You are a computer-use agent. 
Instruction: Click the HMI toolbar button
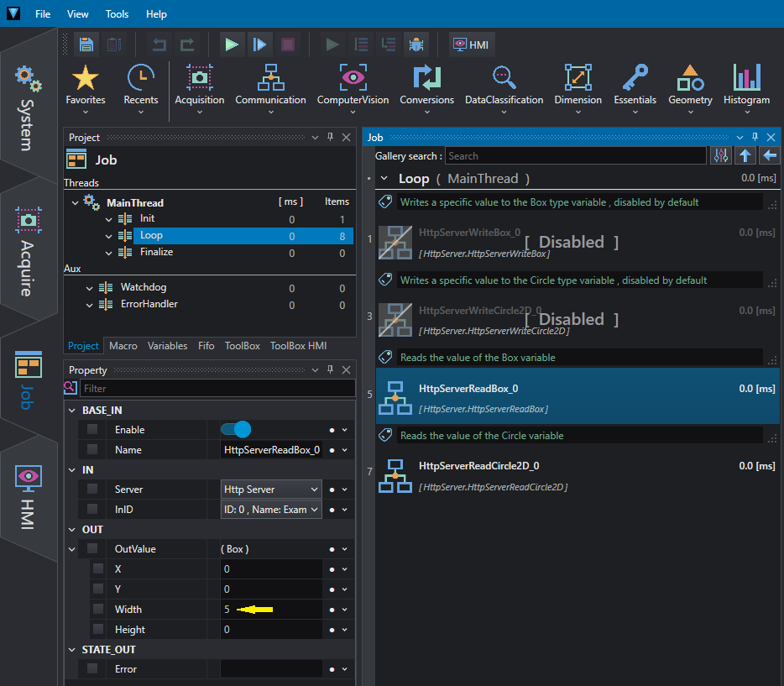pyautogui.click(x=472, y=45)
